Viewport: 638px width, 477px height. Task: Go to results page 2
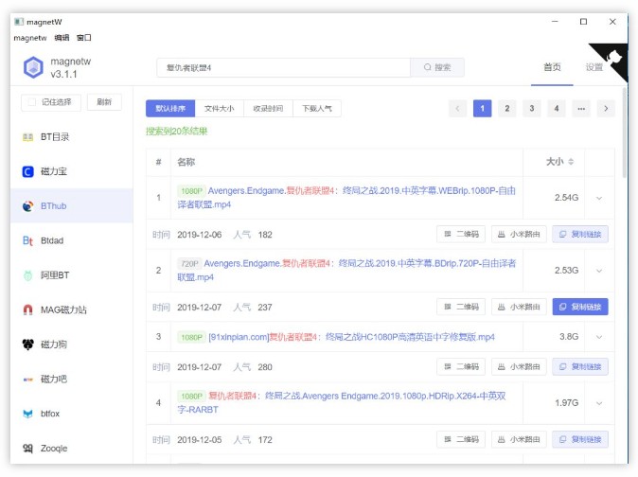click(x=507, y=109)
